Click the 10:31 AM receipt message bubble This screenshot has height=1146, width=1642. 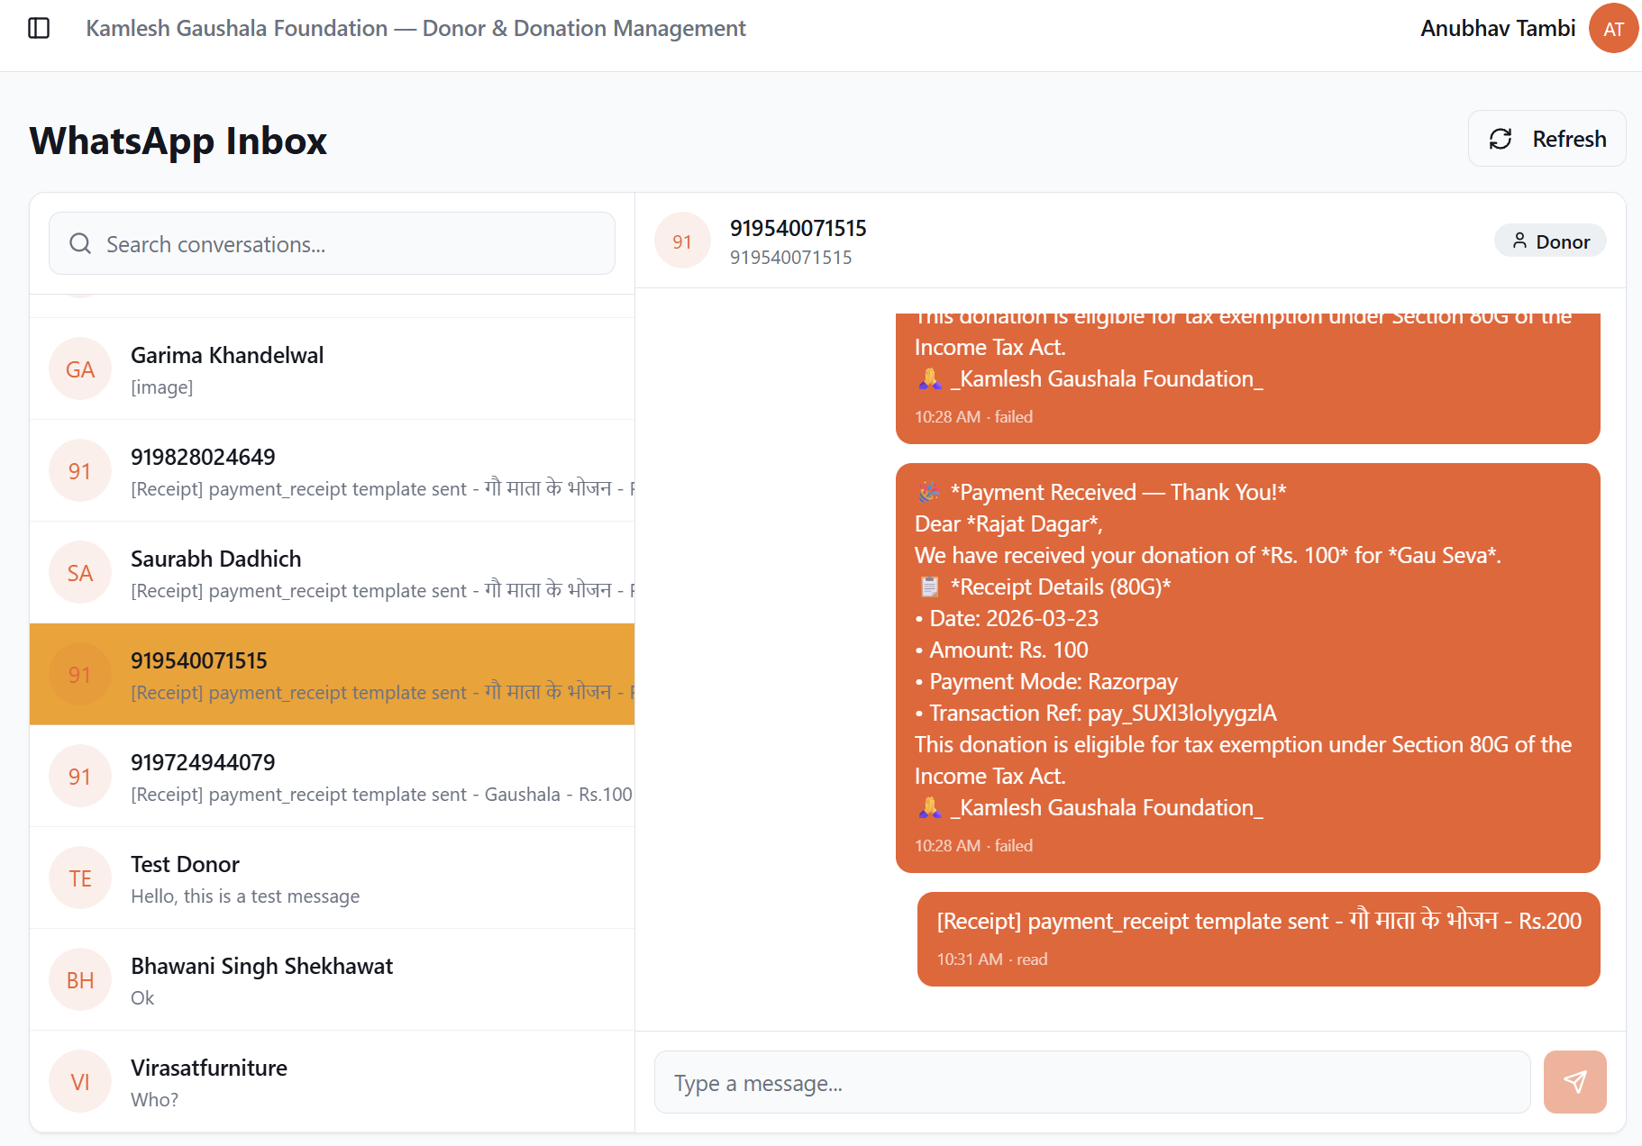pyautogui.click(x=1258, y=939)
